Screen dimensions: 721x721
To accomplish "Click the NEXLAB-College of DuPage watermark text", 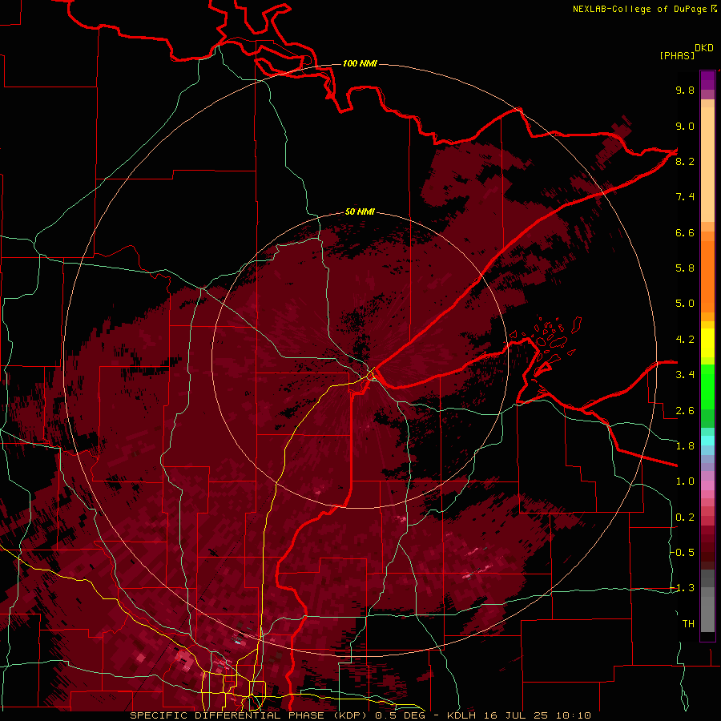I will pyautogui.click(x=639, y=9).
